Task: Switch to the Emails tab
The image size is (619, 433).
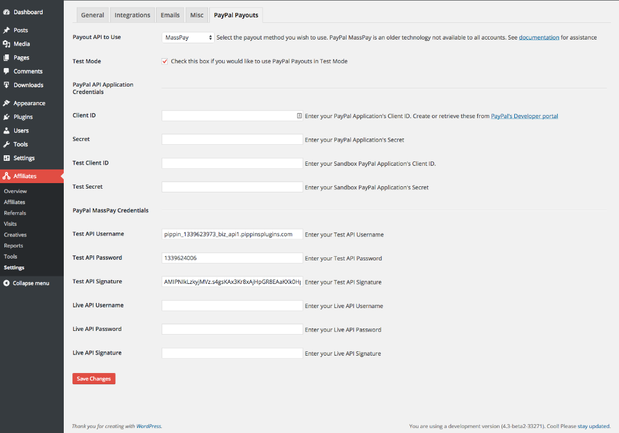Action: click(x=170, y=15)
